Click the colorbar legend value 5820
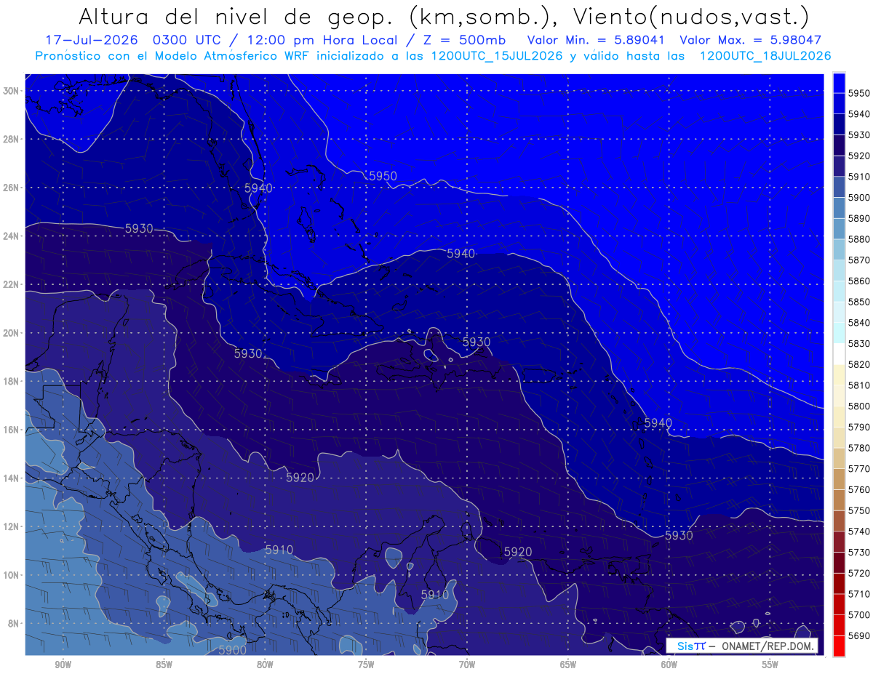This screenshot has height=674, width=873. pyautogui.click(x=858, y=364)
